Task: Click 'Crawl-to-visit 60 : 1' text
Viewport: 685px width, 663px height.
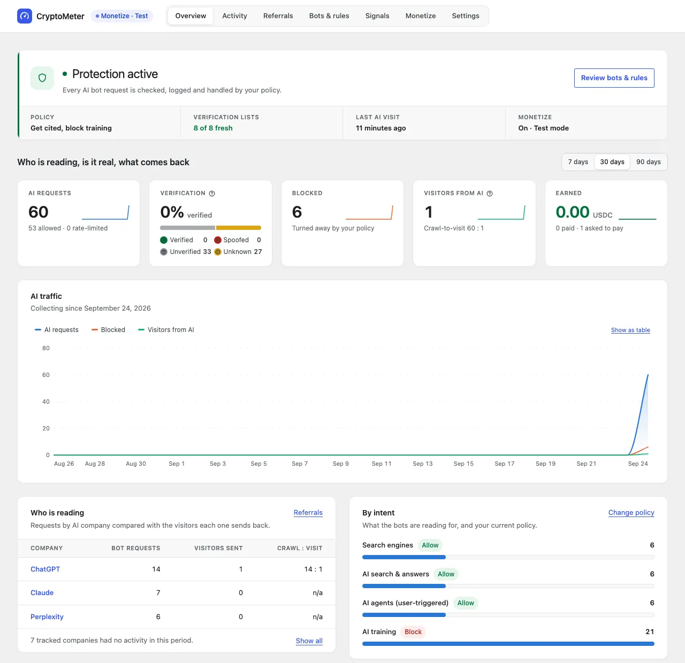Action: coord(454,228)
